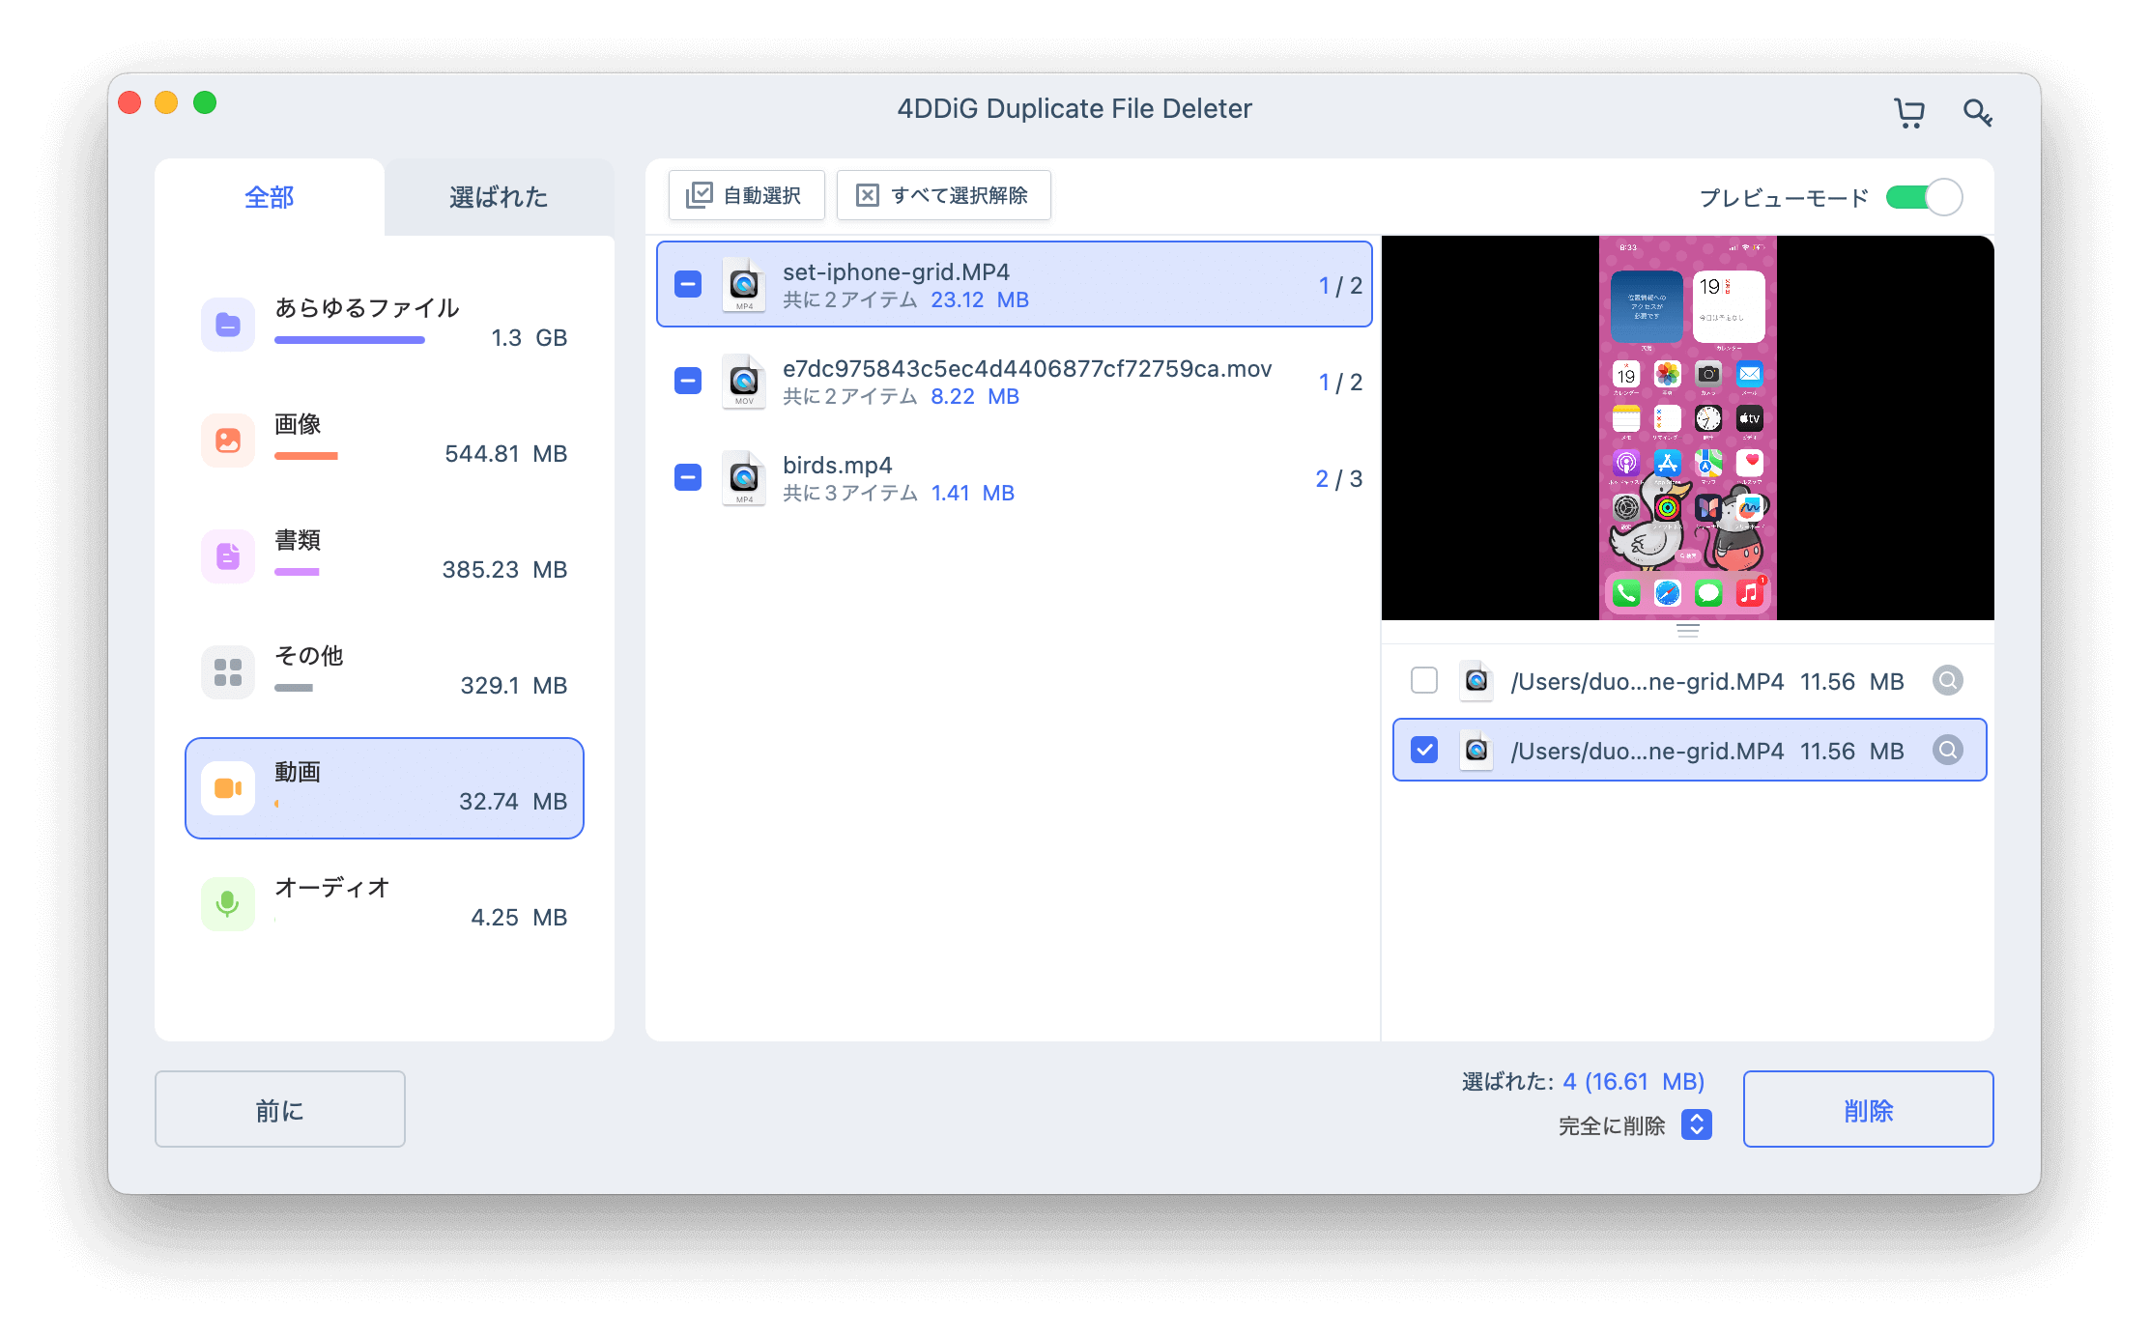Select the あらゆるファイル category
The width and height of the screenshot is (2149, 1337).
tap(385, 325)
